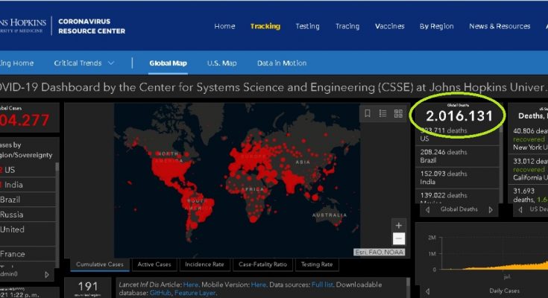Click the Esri, FAO, NOAA attribution
This screenshot has width=548, height=298.
[379, 253]
